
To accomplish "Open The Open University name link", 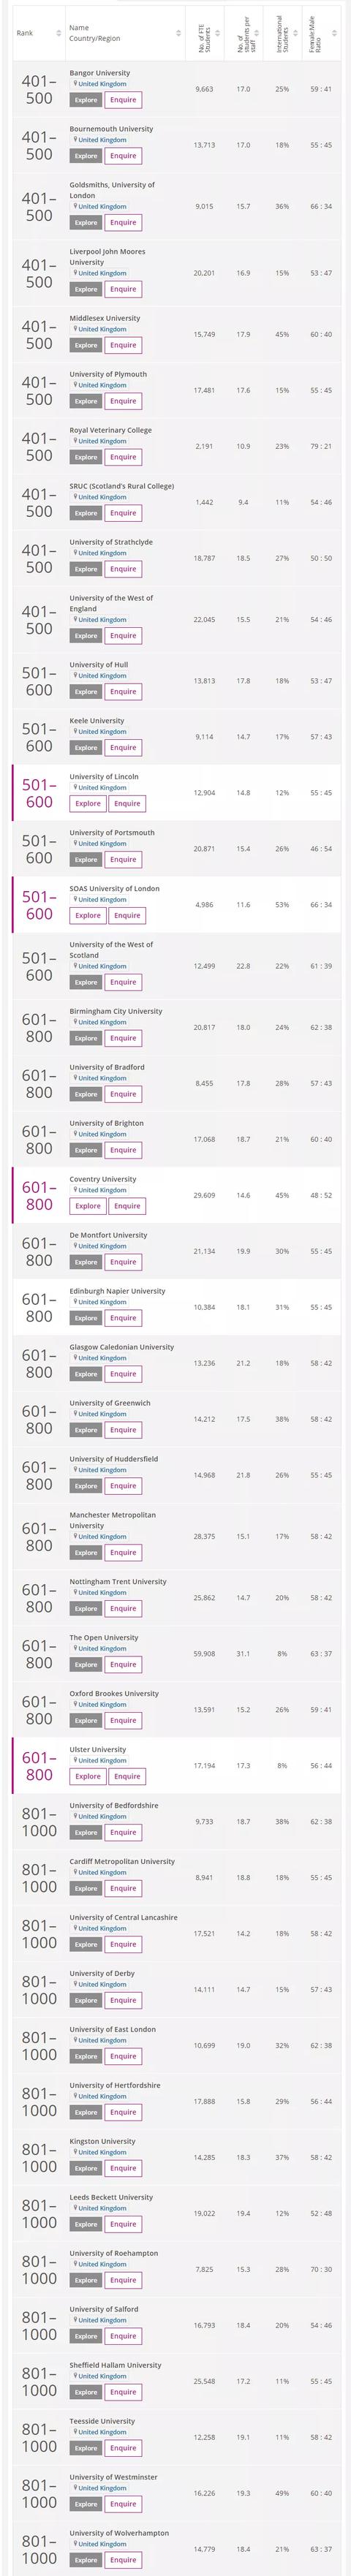I will pos(104,1638).
